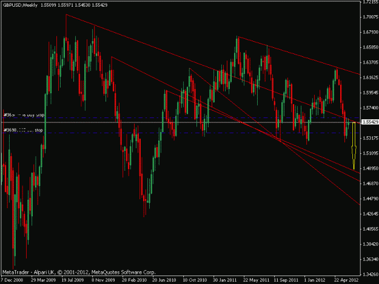Click price axis label 1.42645
Viewport: 379px width, 284px height.
tap(371, 214)
